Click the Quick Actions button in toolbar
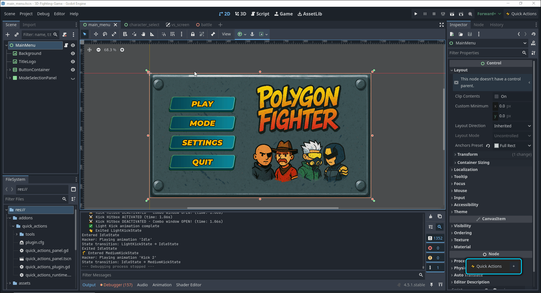Viewport: 541px width, 293px height. (x=521, y=14)
